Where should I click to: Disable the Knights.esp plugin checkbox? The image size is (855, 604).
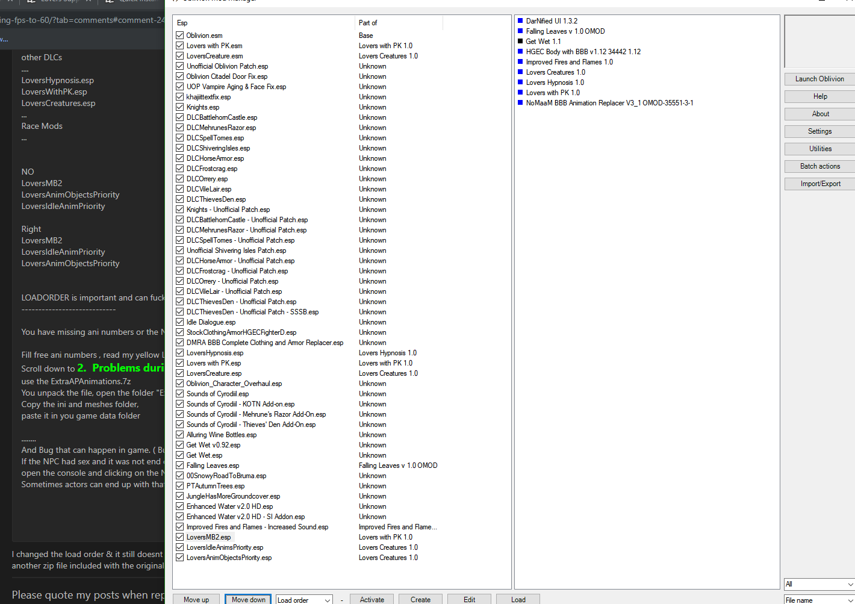pyautogui.click(x=180, y=107)
